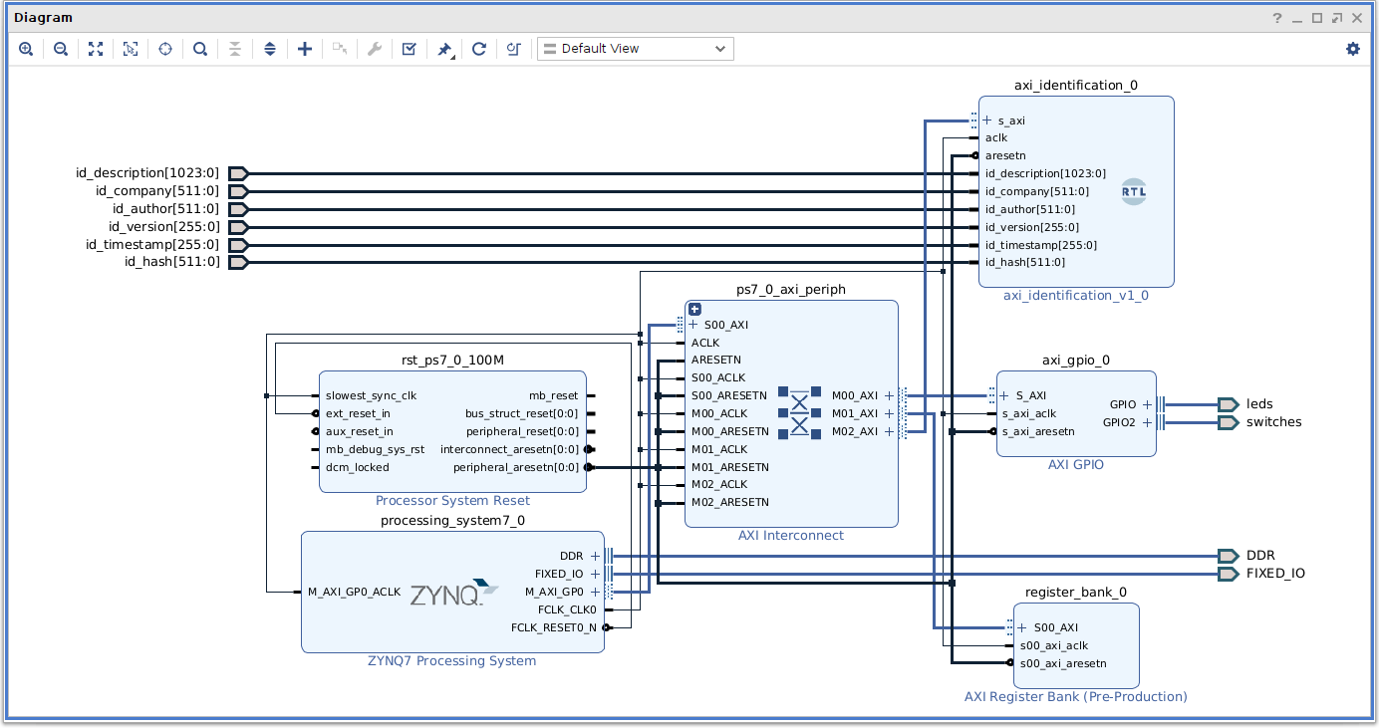The width and height of the screenshot is (1379, 728).
Task: Expand the S00_AXI interface on AXI Interconnect
Action: [693, 325]
